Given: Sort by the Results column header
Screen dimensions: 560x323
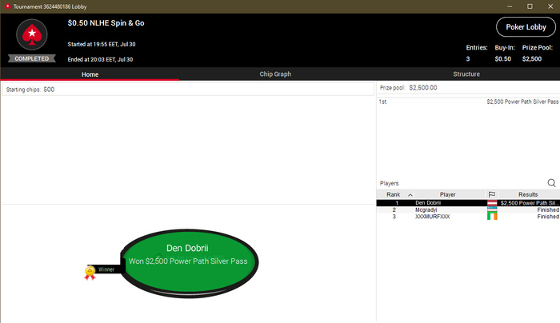Looking at the screenshot, I should pos(528,194).
